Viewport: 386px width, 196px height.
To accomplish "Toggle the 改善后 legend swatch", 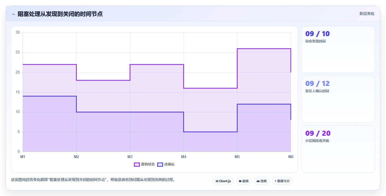I will tap(160, 164).
